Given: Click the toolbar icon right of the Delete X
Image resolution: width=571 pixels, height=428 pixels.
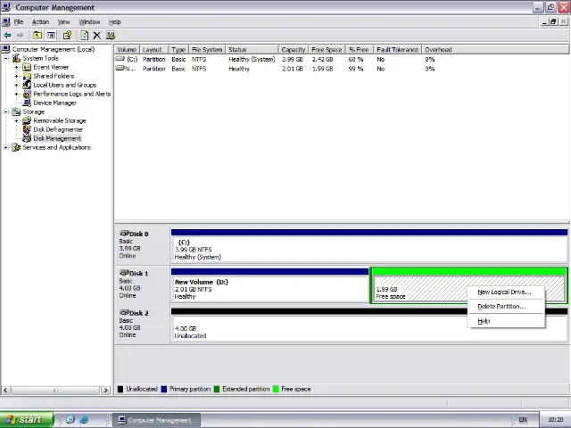Looking at the screenshot, I should (x=111, y=36).
